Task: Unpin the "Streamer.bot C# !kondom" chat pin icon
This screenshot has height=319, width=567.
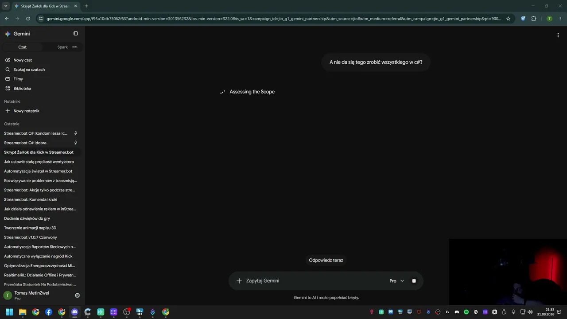Action: [76, 133]
